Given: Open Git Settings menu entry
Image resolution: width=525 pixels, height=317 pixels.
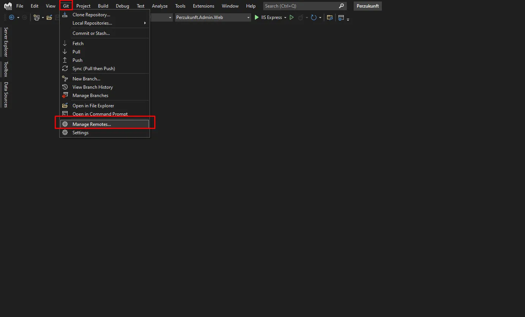Looking at the screenshot, I should tap(104, 133).
